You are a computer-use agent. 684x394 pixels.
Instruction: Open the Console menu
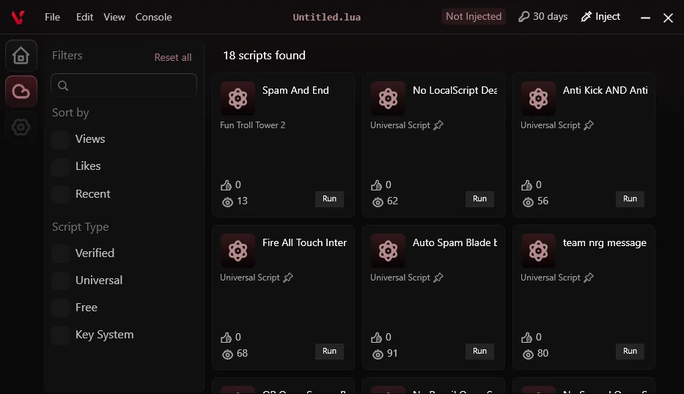153,17
